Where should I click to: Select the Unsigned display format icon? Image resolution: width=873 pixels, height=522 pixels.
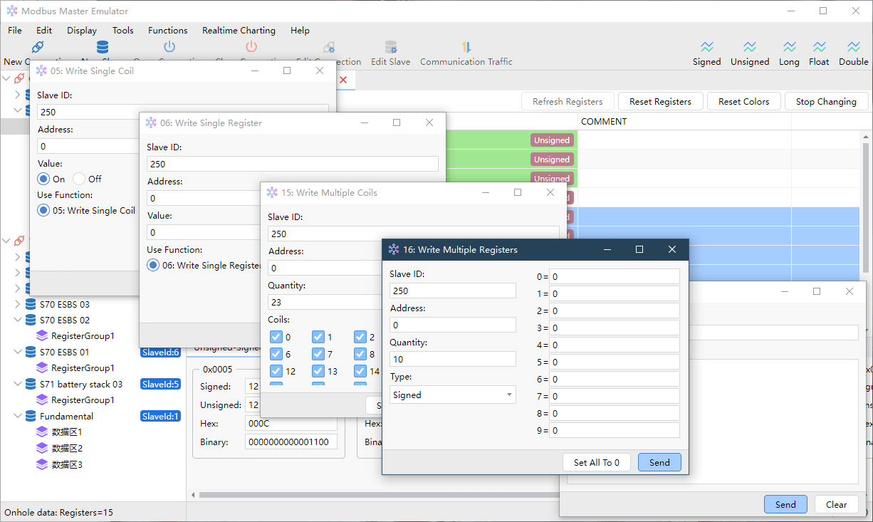(x=750, y=47)
